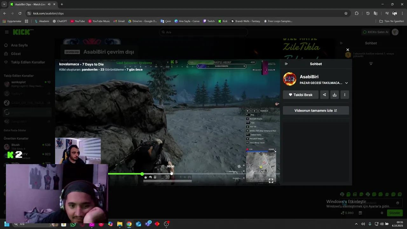
Task: Click the Gönder chat send button
Action: tap(395, 213)
